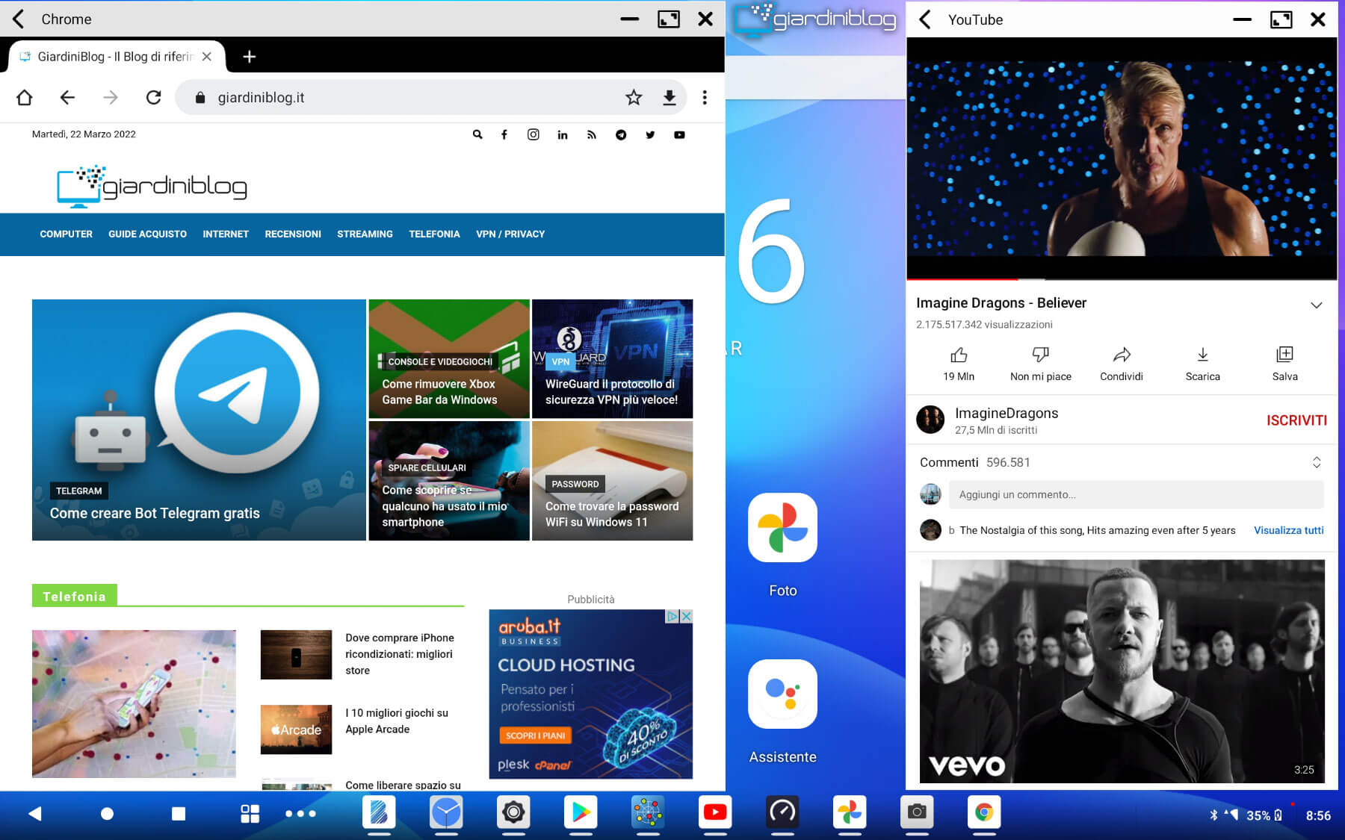Open COMPUTER menu item
1345x840 pixels.
[67, 234]
